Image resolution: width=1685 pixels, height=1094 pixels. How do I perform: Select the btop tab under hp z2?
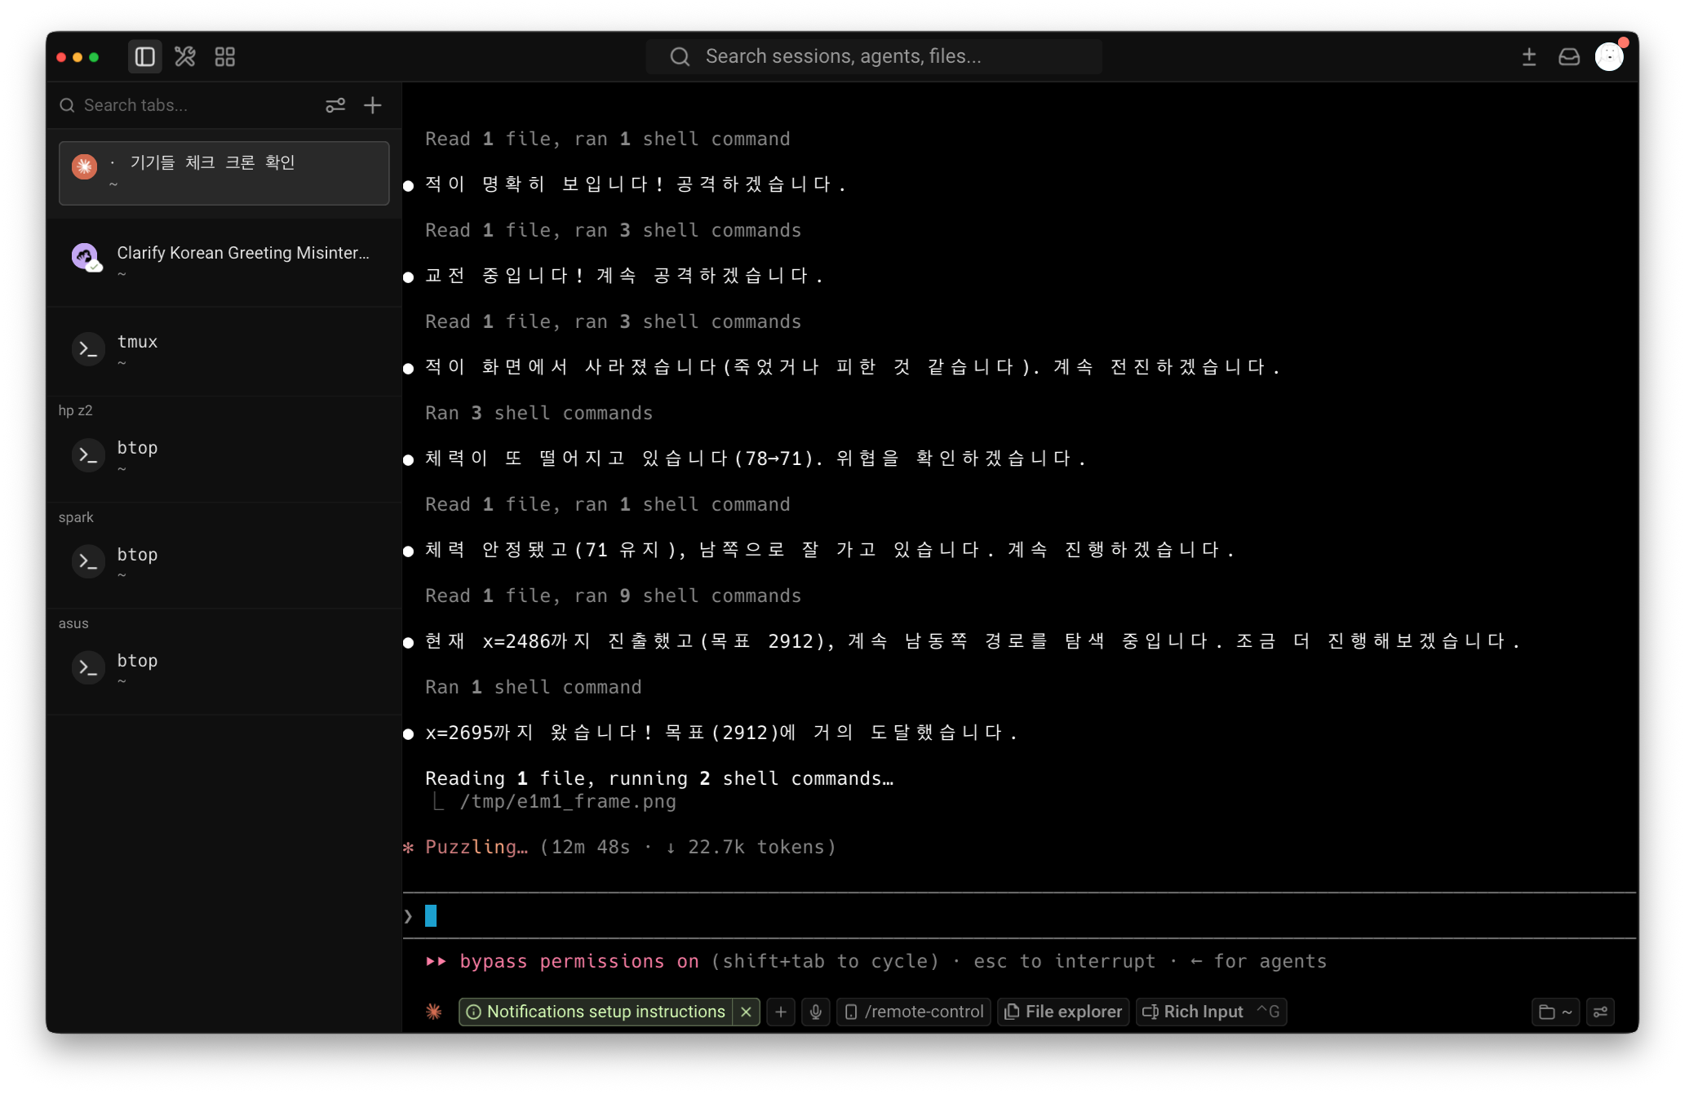[x=224, y=457]
